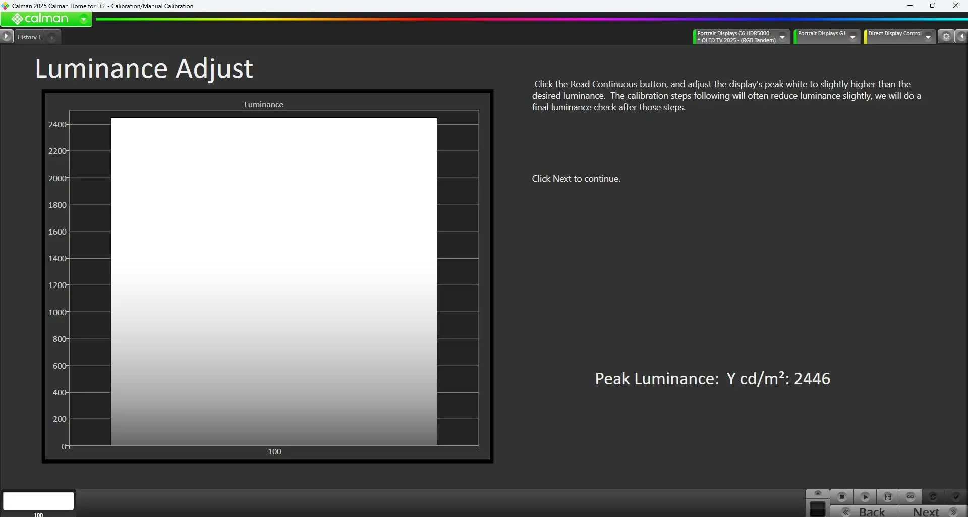Open the Calman main menu dropdown
968x517 pixels.
point(84,19)
